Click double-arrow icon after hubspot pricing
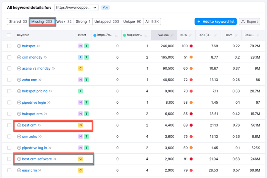Image resolution: width=267 pixels, height=178 pixels. [x=51, y=91]
